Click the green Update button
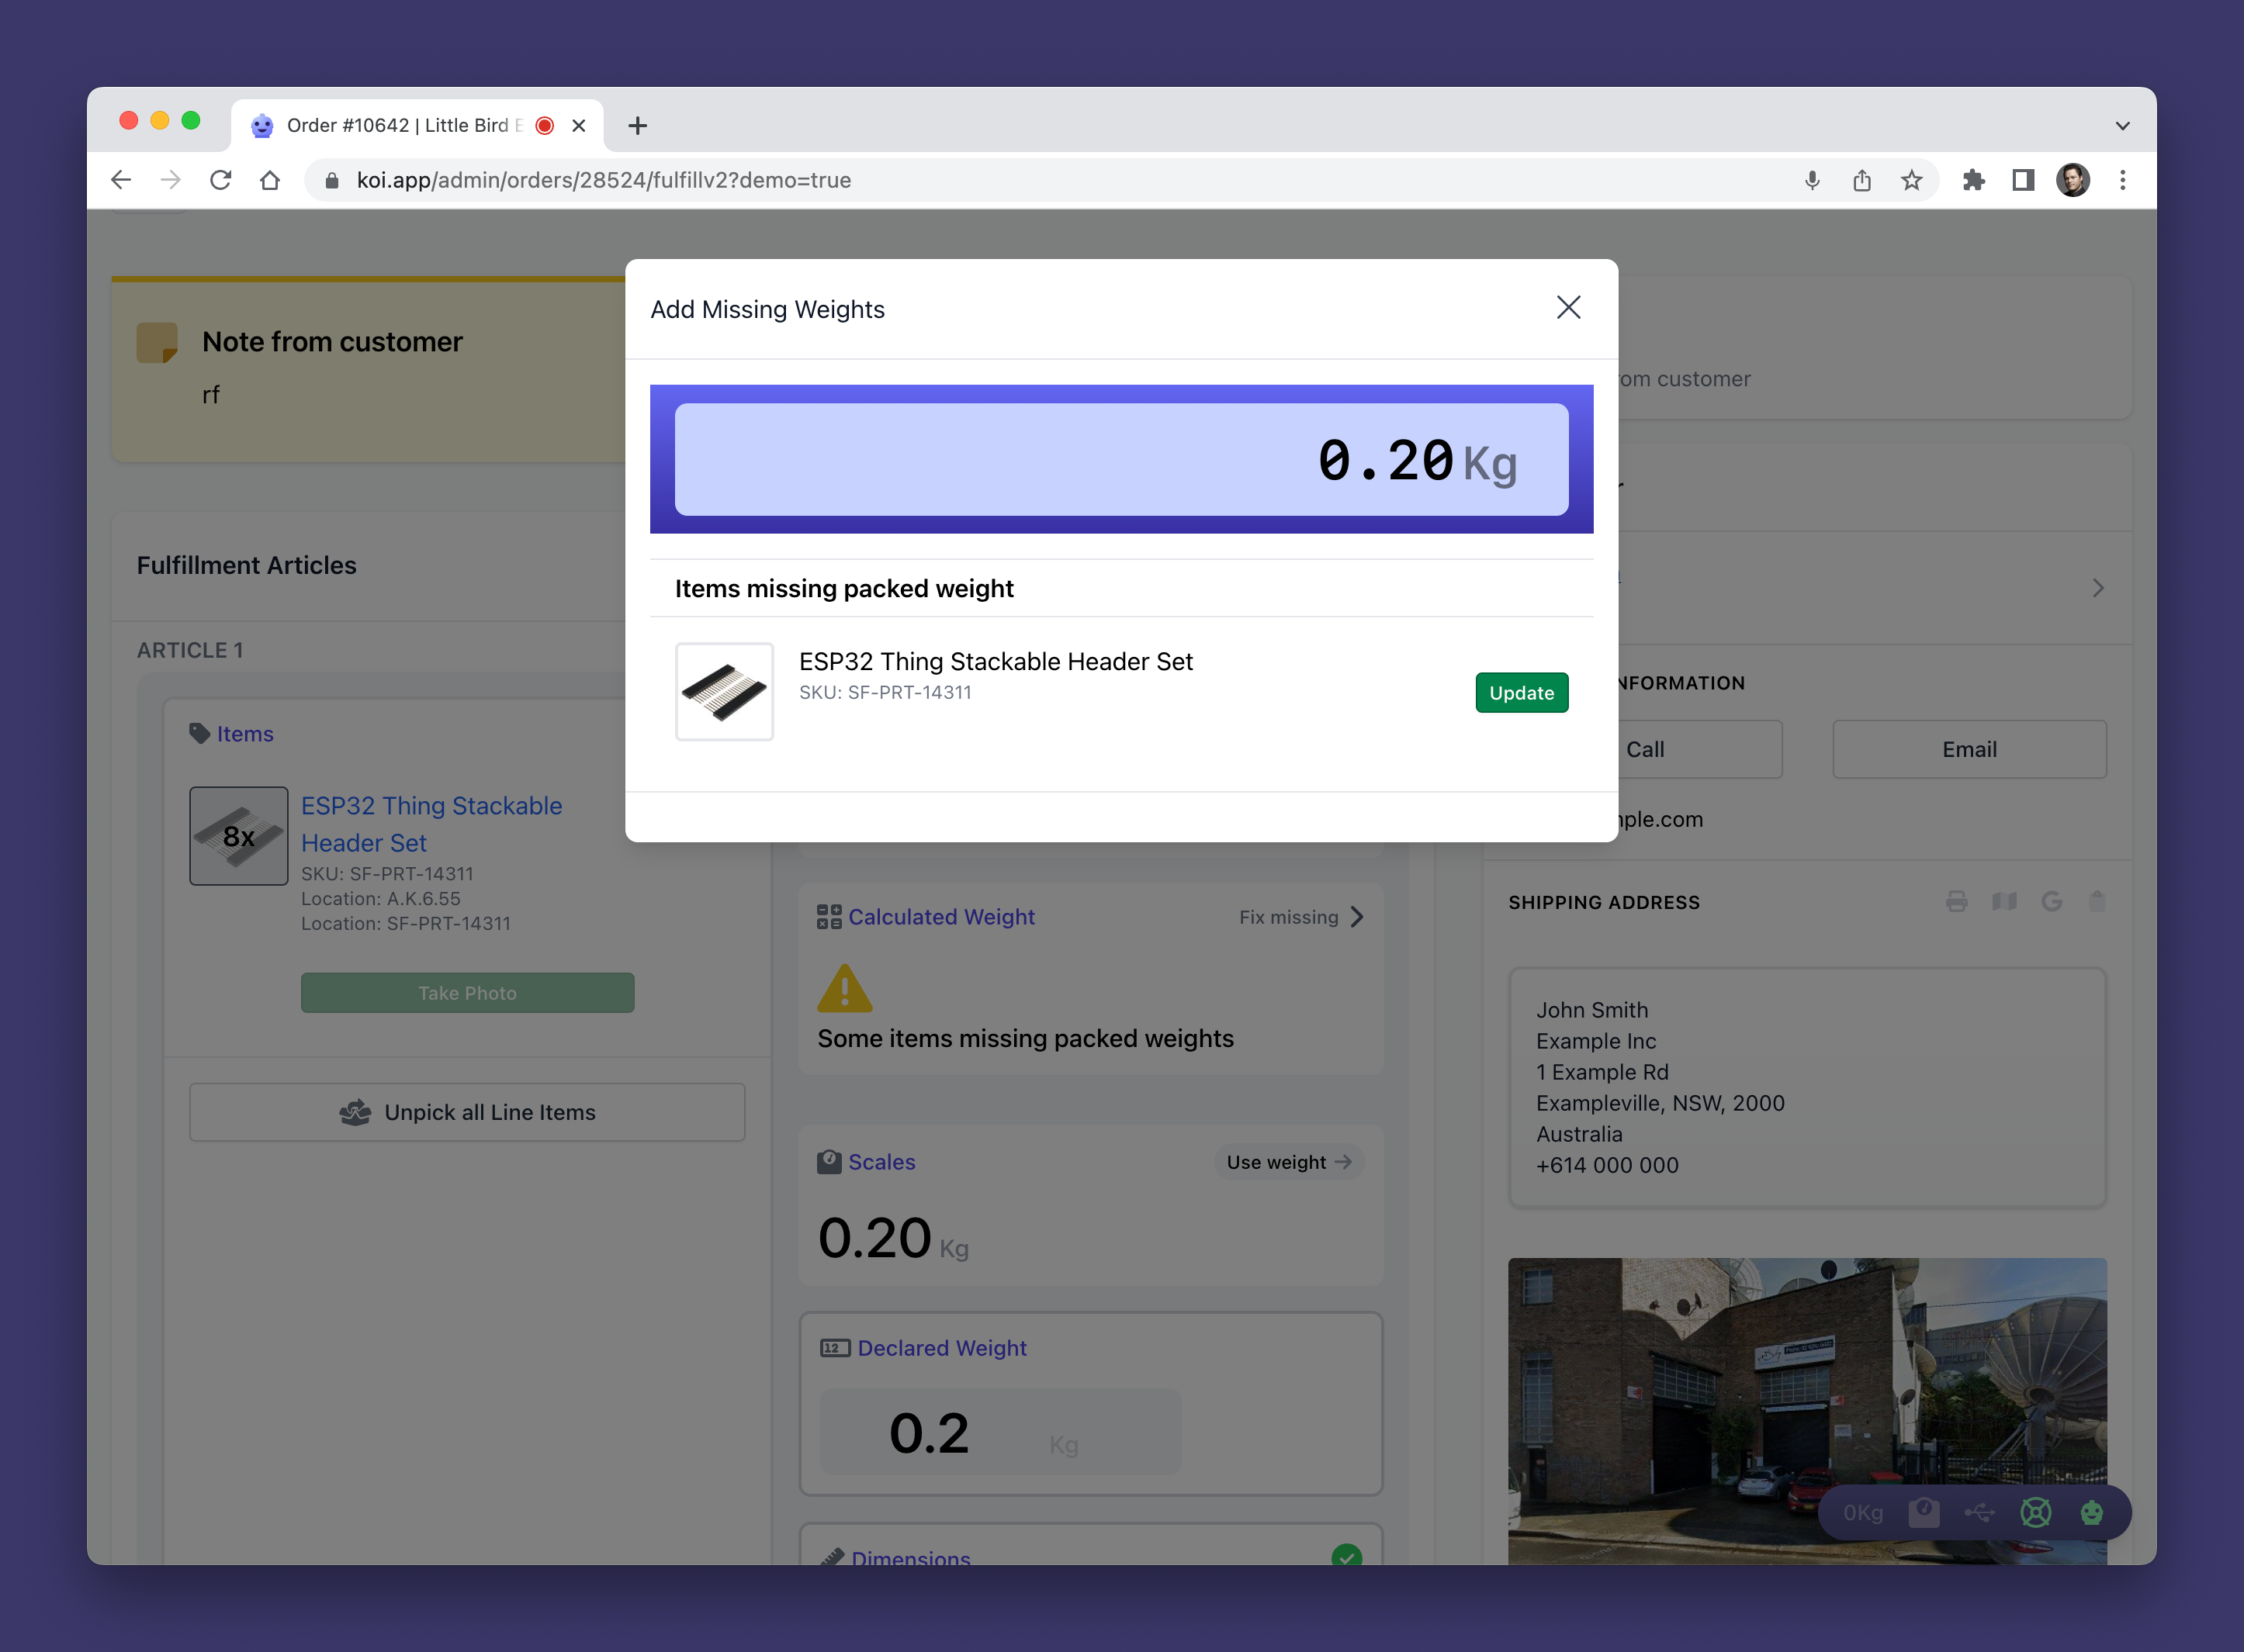 point(1521,693)
